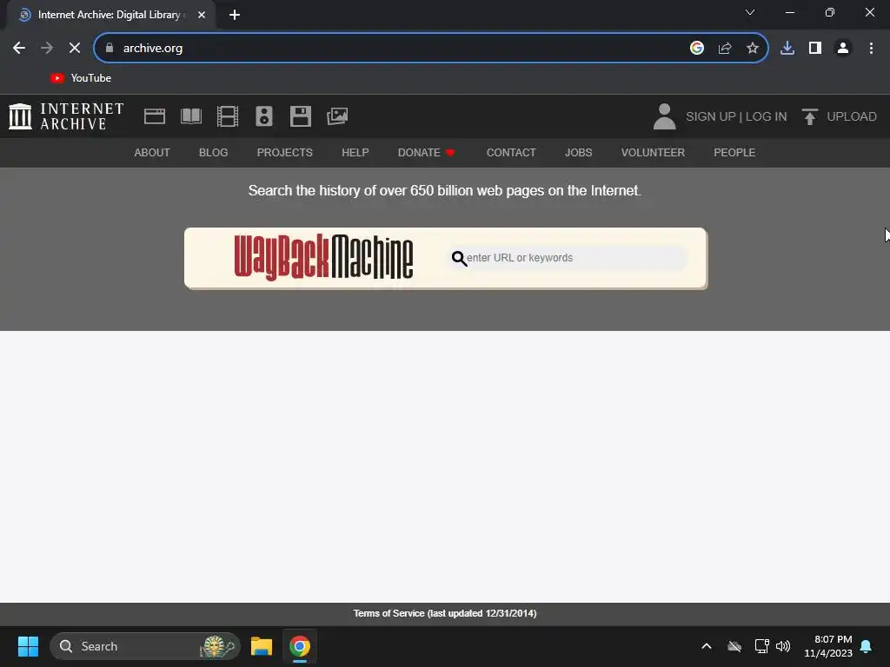Click the magnifier icon in Wayback search

click(x=459, y=259)
